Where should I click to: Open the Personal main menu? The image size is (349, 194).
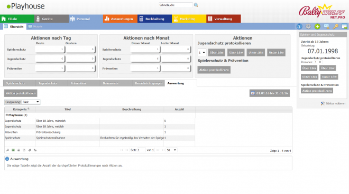click(x=86, y=19)
